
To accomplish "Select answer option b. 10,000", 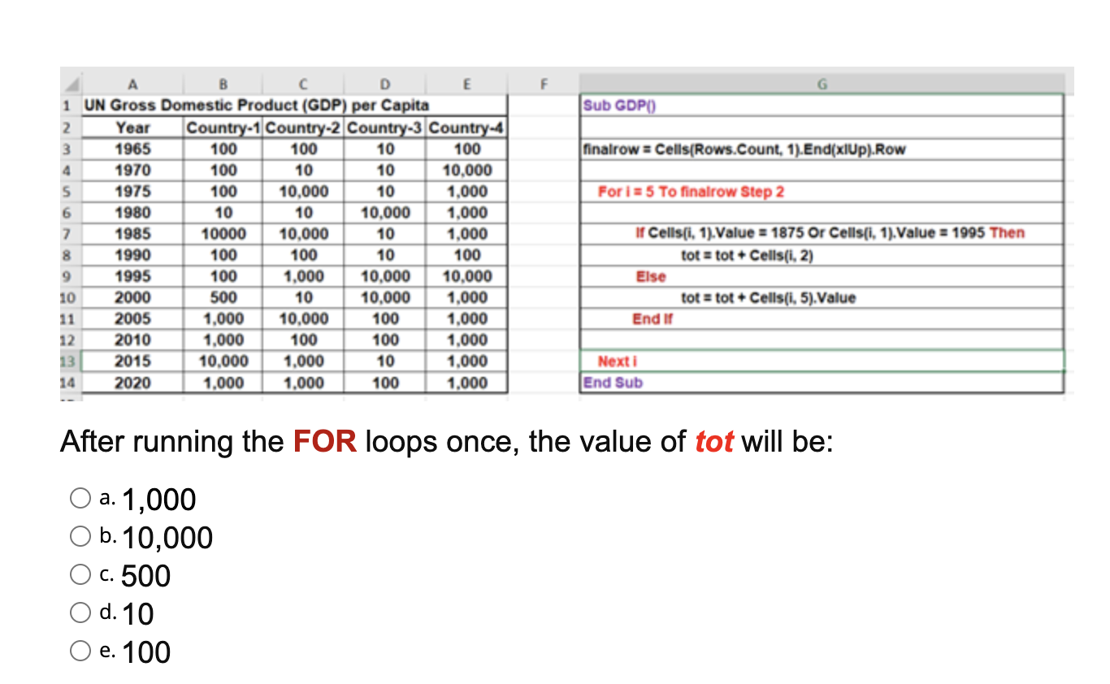I will point(80,537).
